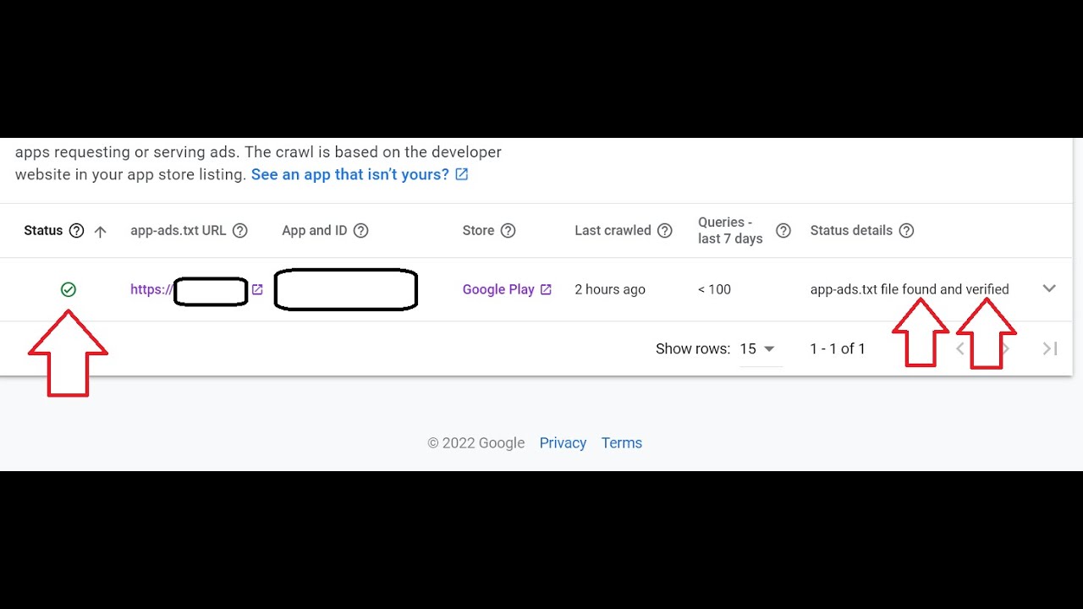Screen dimensions: 1083x609
Task: Go to the next page arrow
Action: [x=1005, y=348]
